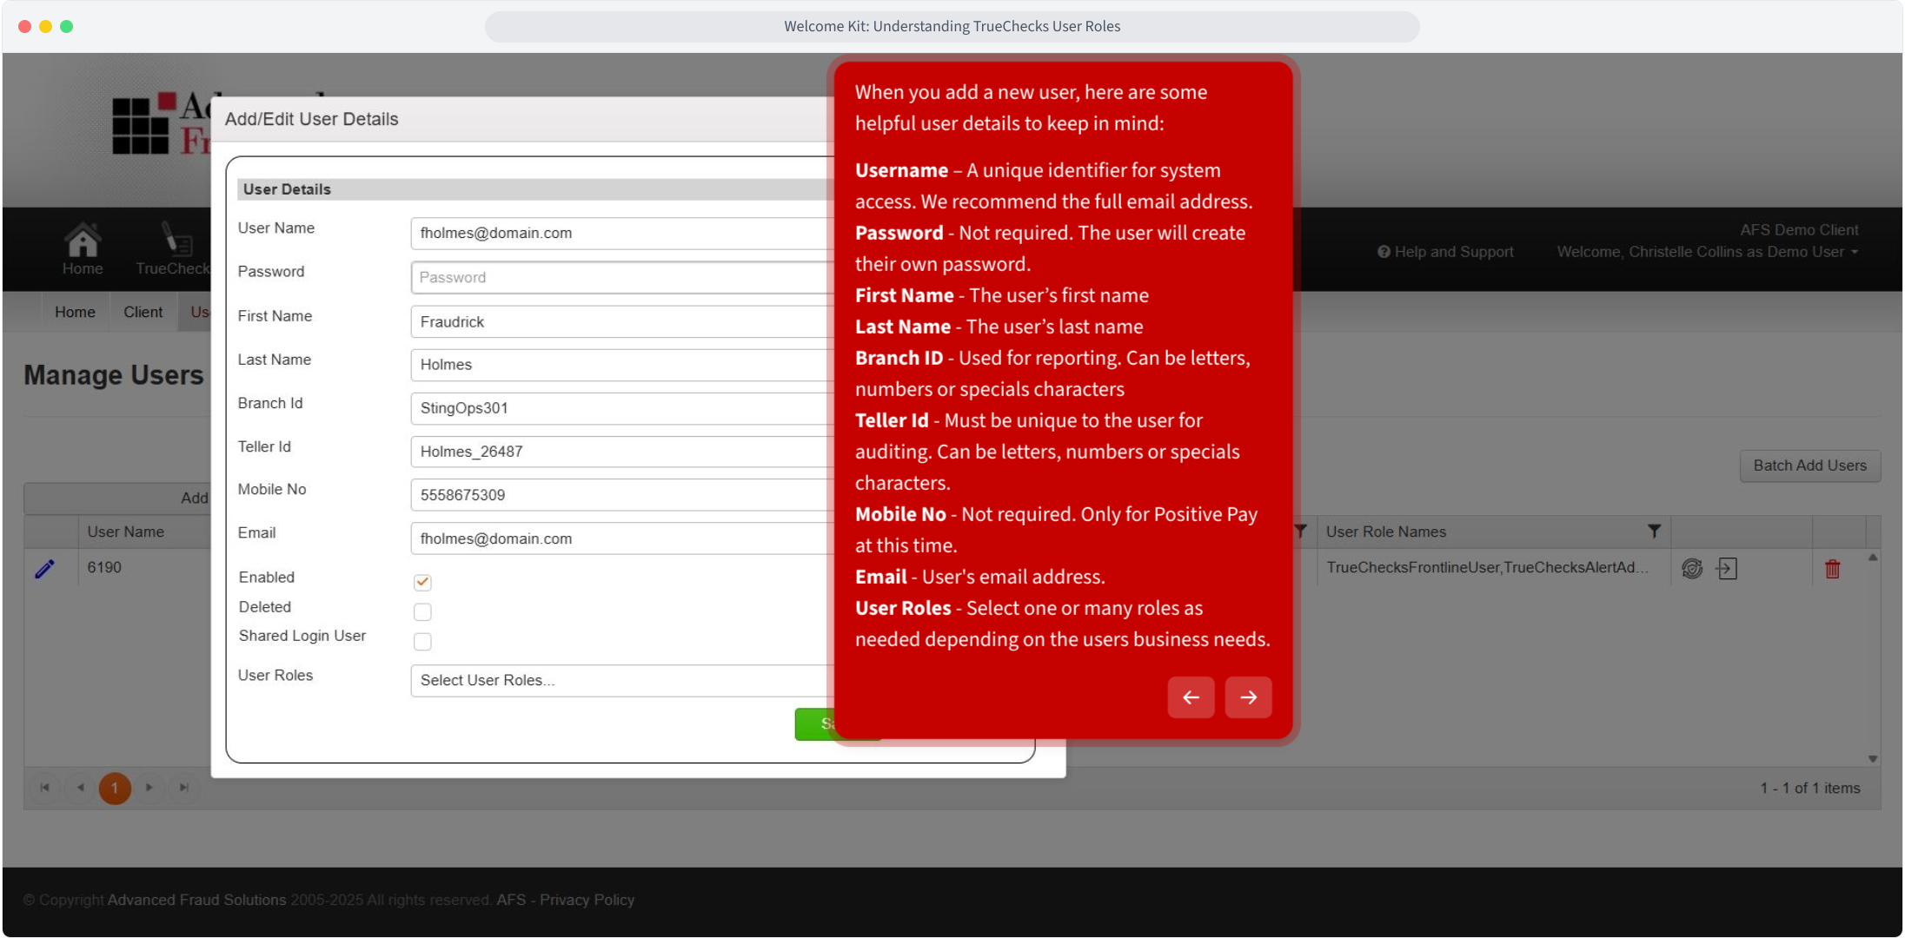1905x938 pixels.
Task: Follow the Advanced Fraud Solutions footer link
Action: coord(196,900)
